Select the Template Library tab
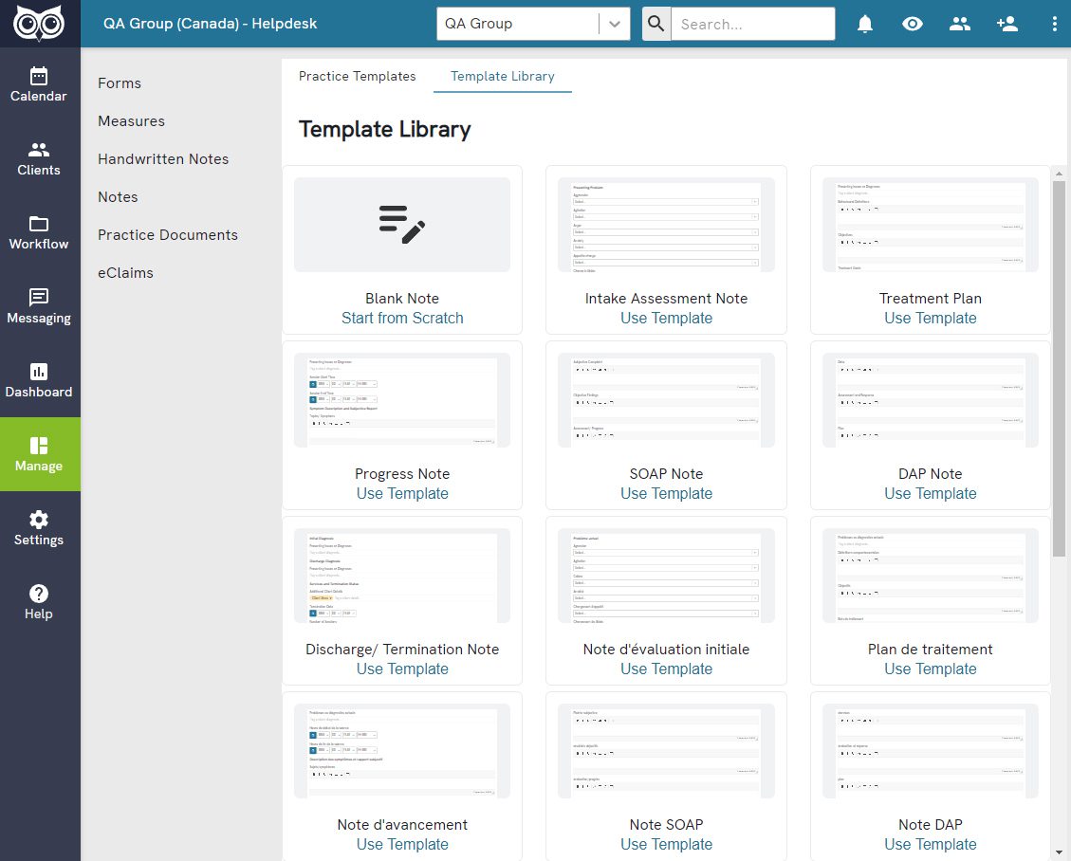Viewport: 1071px width, 861px height. tap(502, 76)
